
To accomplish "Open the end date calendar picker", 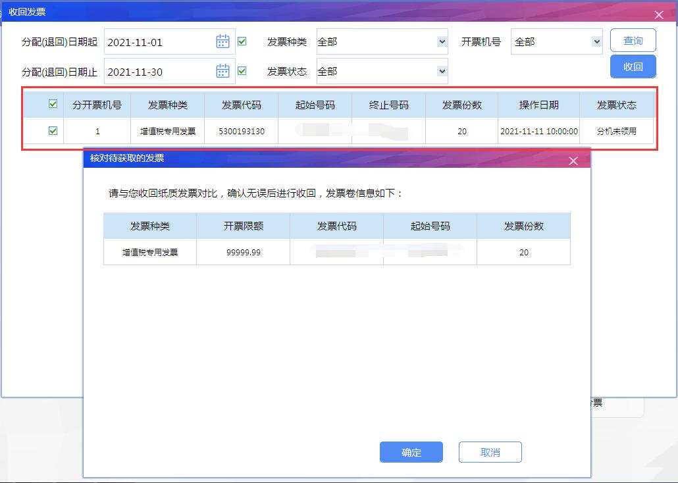I will (222, 71).
